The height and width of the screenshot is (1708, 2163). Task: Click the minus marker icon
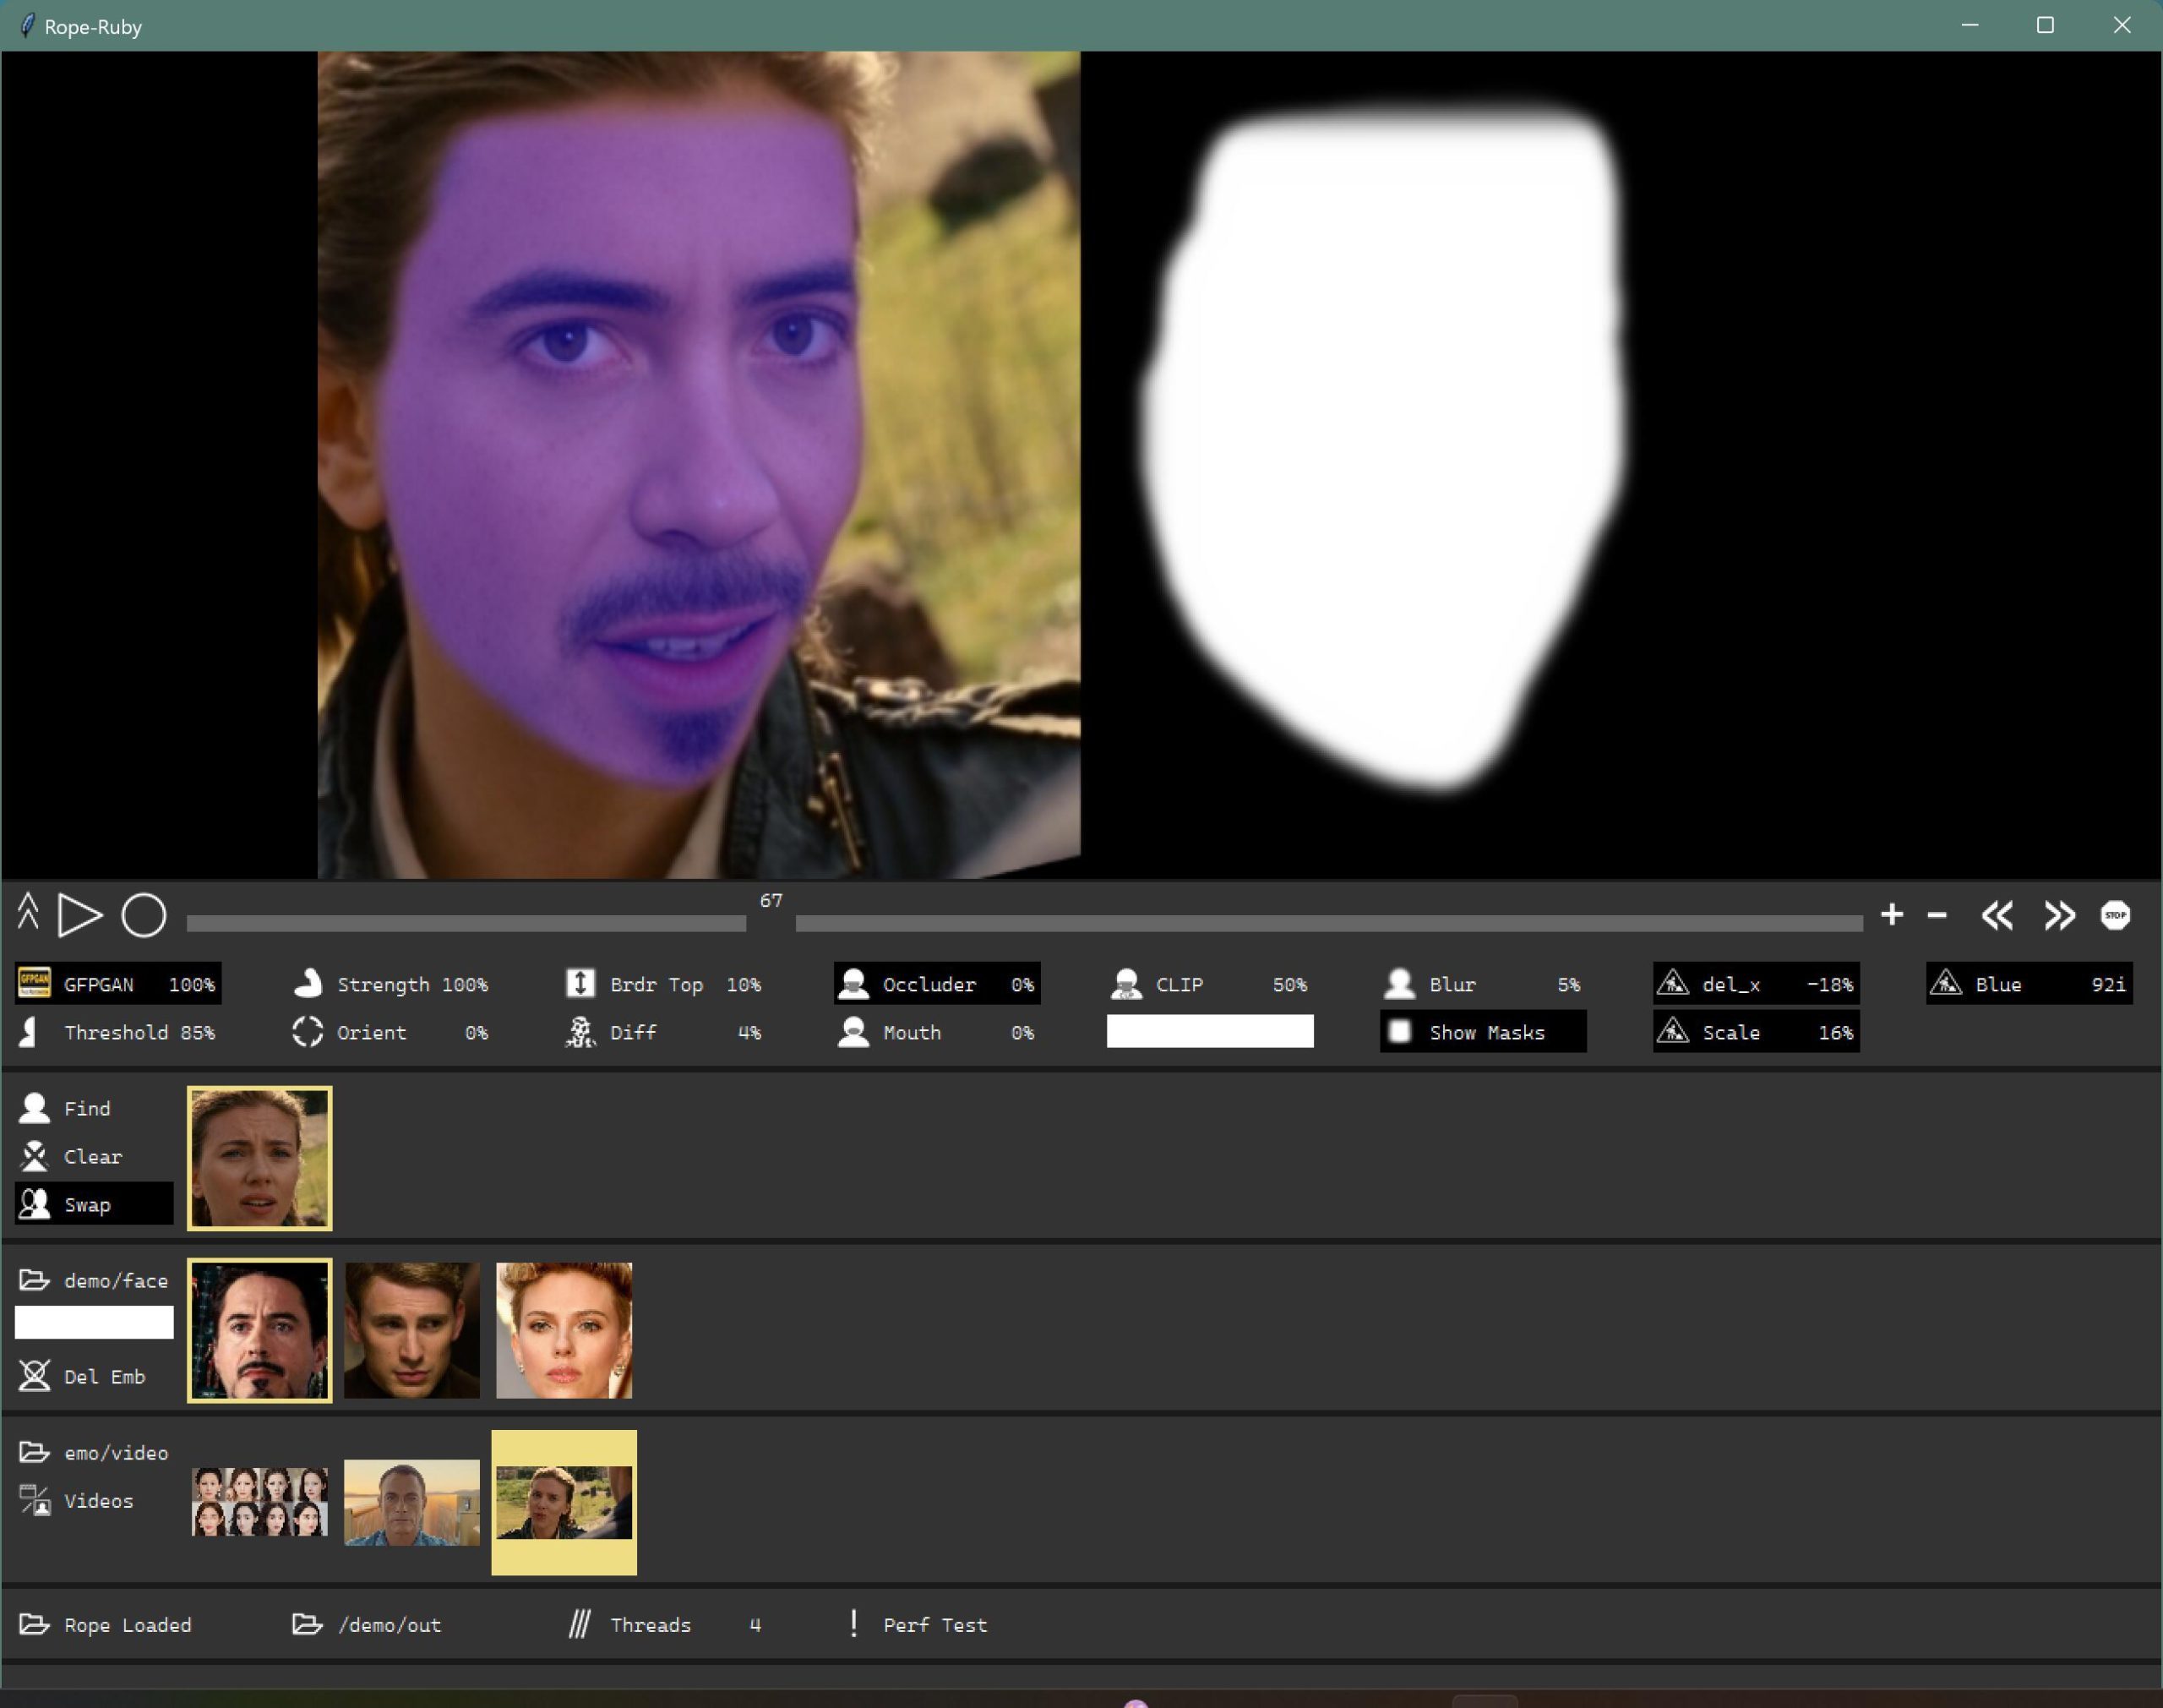(x=1937, y=915)
